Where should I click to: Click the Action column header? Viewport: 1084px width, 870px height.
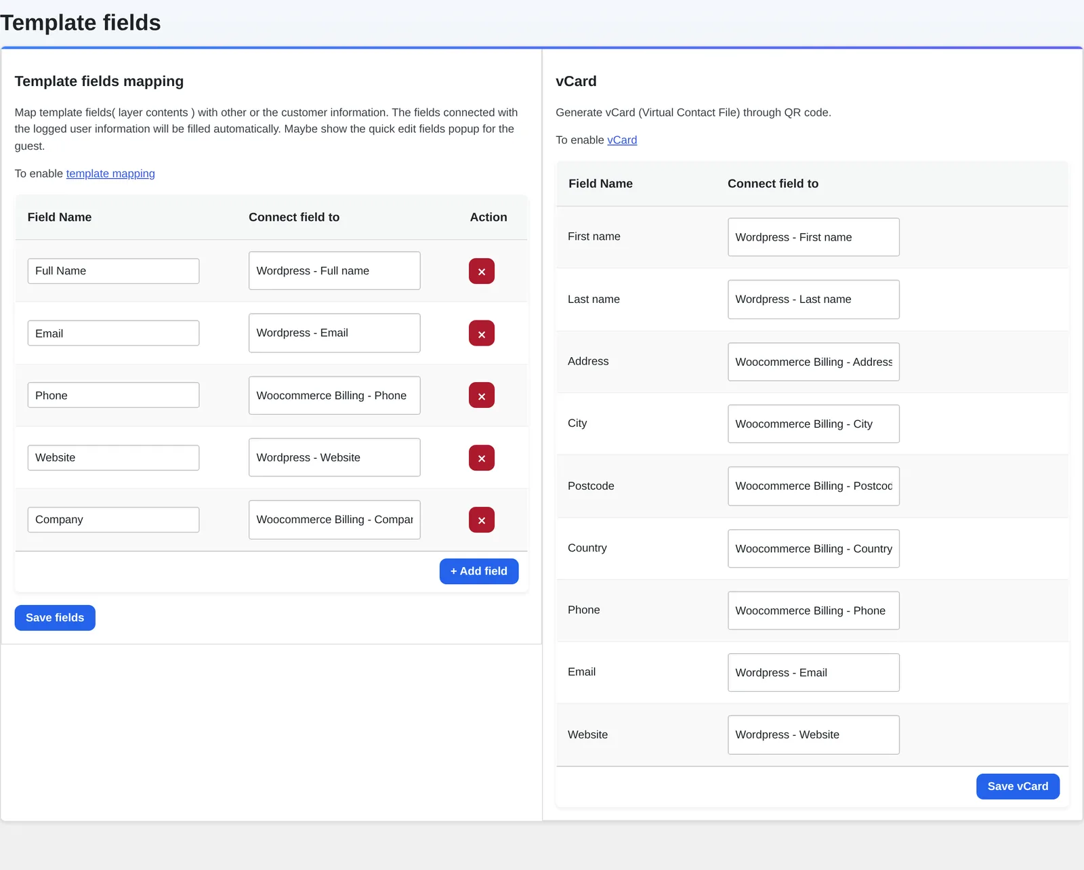488,217
